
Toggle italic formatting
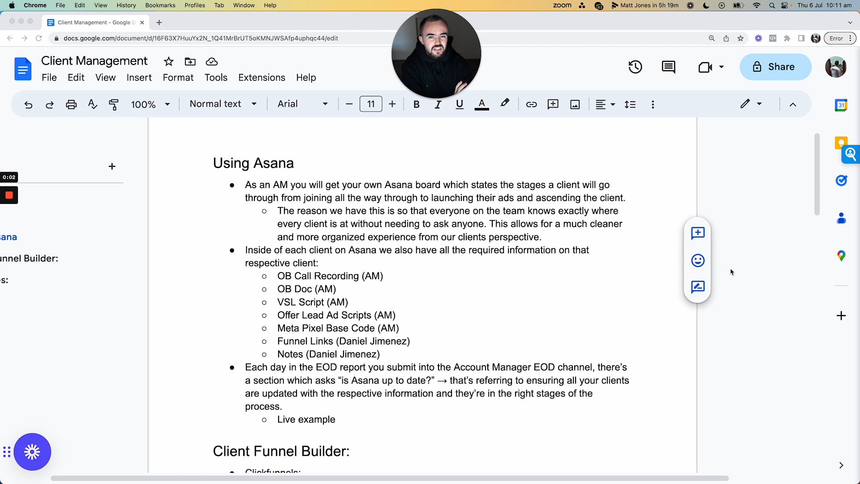click(438, 104)
